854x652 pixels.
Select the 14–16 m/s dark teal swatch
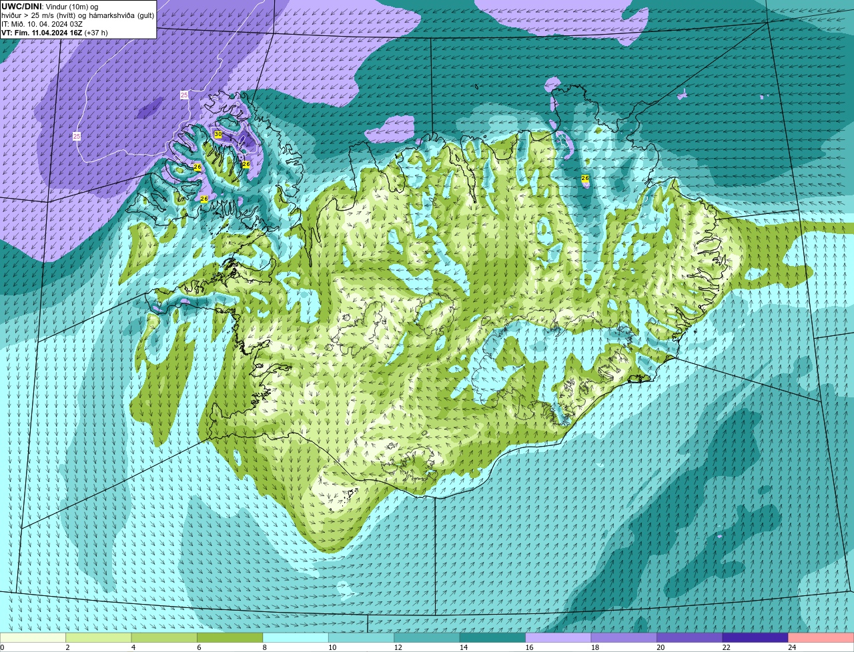click(492, 638)
